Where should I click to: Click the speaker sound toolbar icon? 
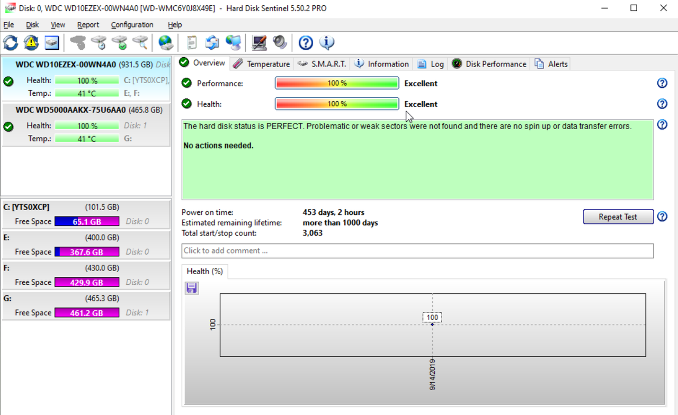pyautogui.click(x=280, y=43)
